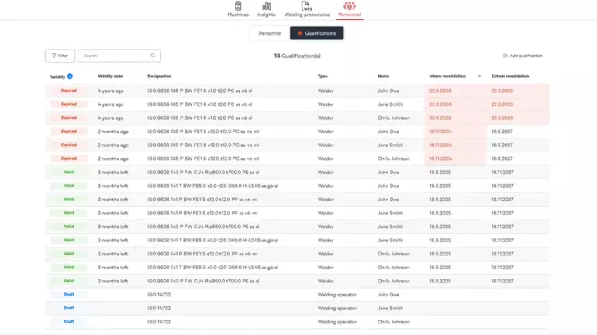
Task: Click the Add qualification plus icon
Action: pyautogui.click(x=506, y=56)
